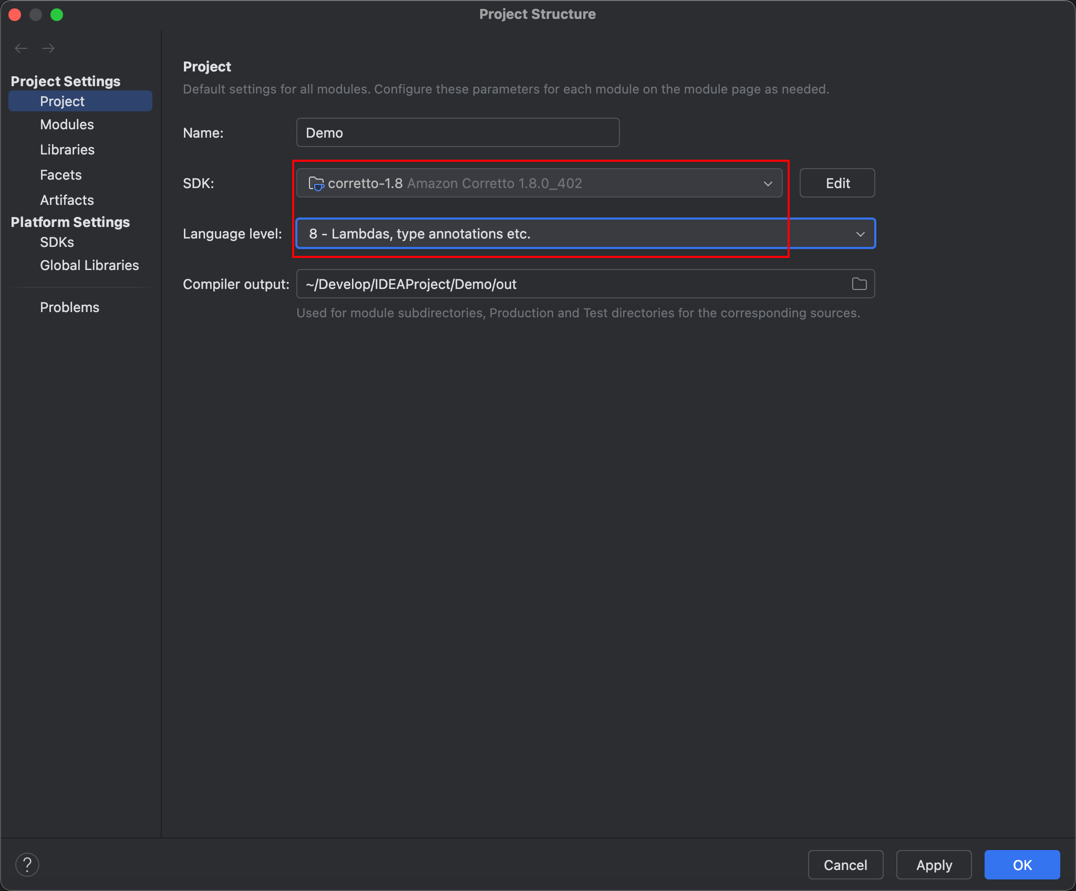This screenshot has width=1076, height=891.
Task: Click the corretto SDK folder icon
Action: pos(316,183)
